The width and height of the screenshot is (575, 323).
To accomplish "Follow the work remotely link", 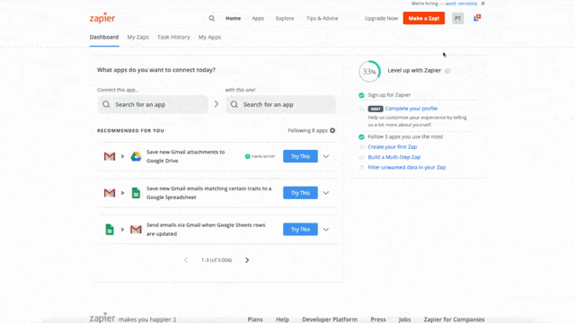I will point(461,4).
